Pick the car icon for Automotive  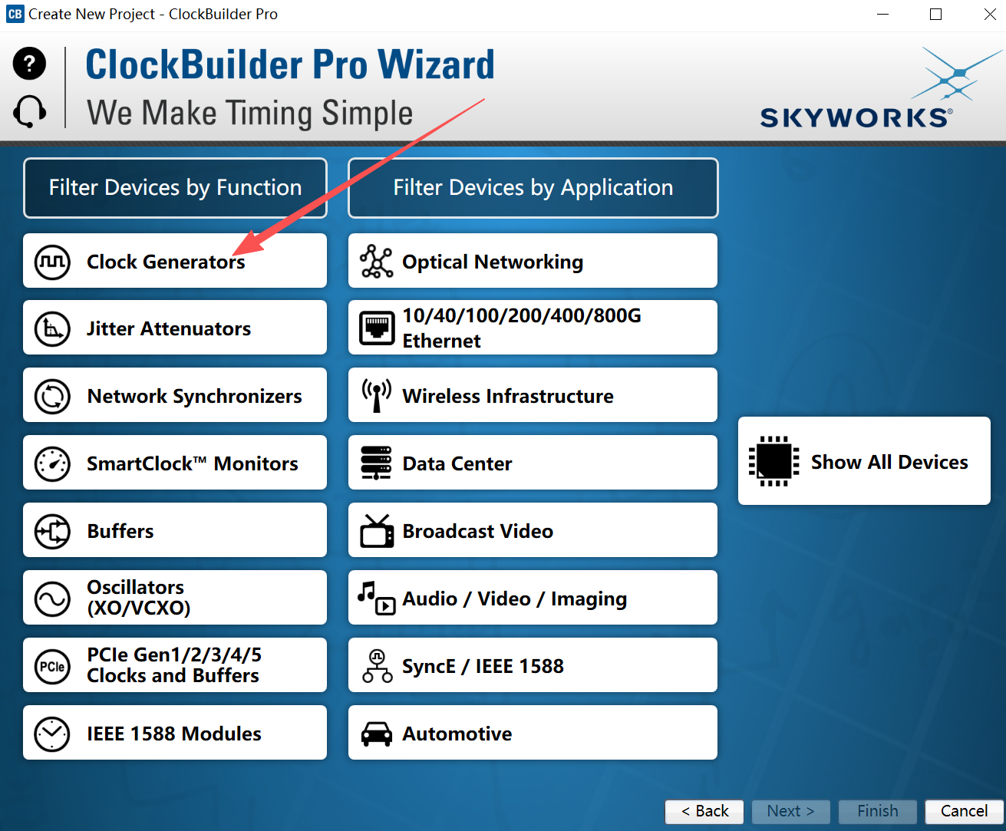point(377,734)
